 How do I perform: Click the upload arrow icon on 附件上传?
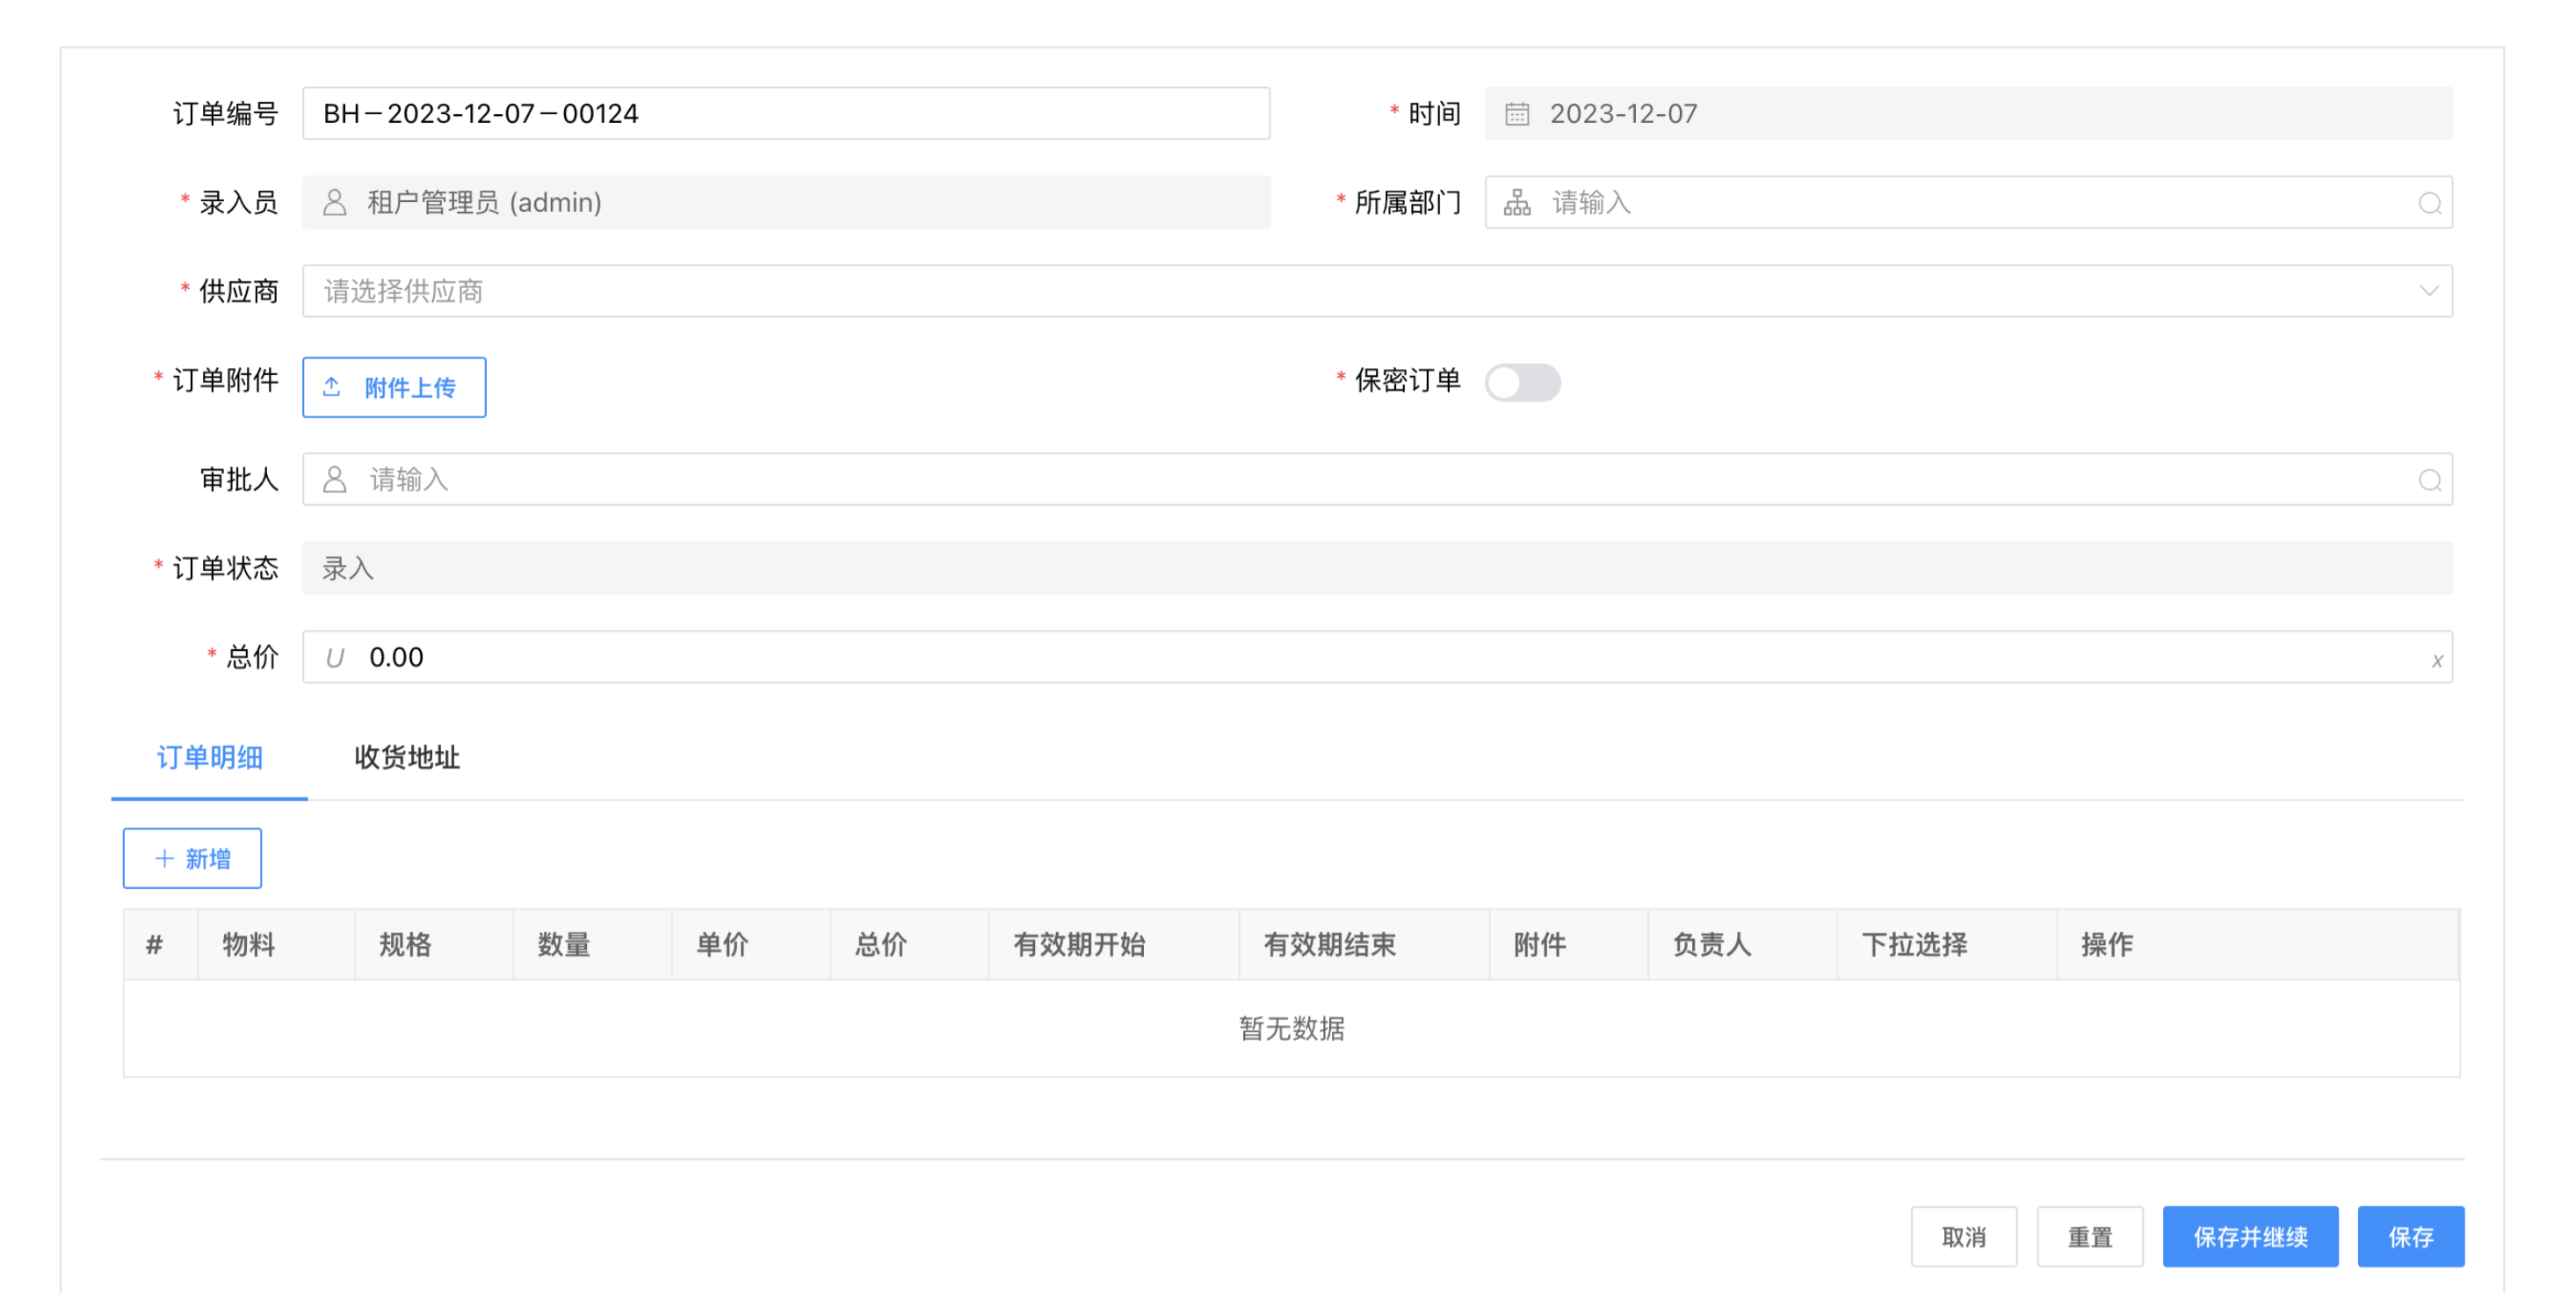coord(332,387)
